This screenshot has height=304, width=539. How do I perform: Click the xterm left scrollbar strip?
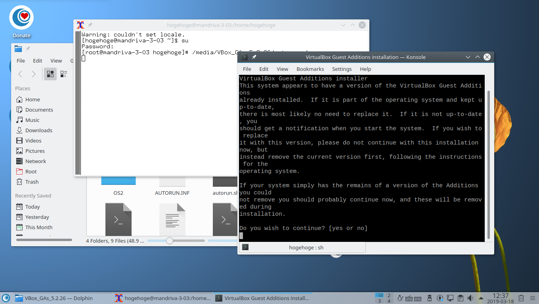point(78,103)
